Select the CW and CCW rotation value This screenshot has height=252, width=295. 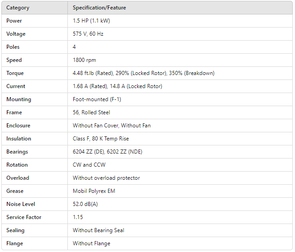[89, 165]
